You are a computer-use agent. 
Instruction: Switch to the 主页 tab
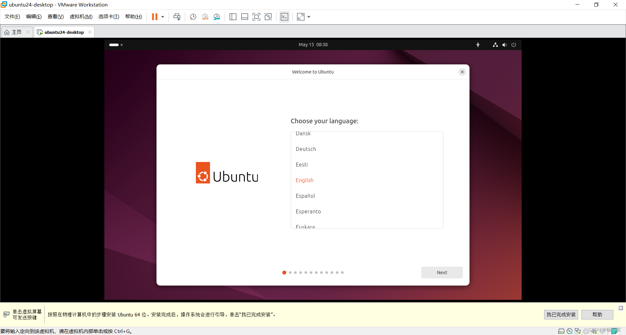(15, 32)
